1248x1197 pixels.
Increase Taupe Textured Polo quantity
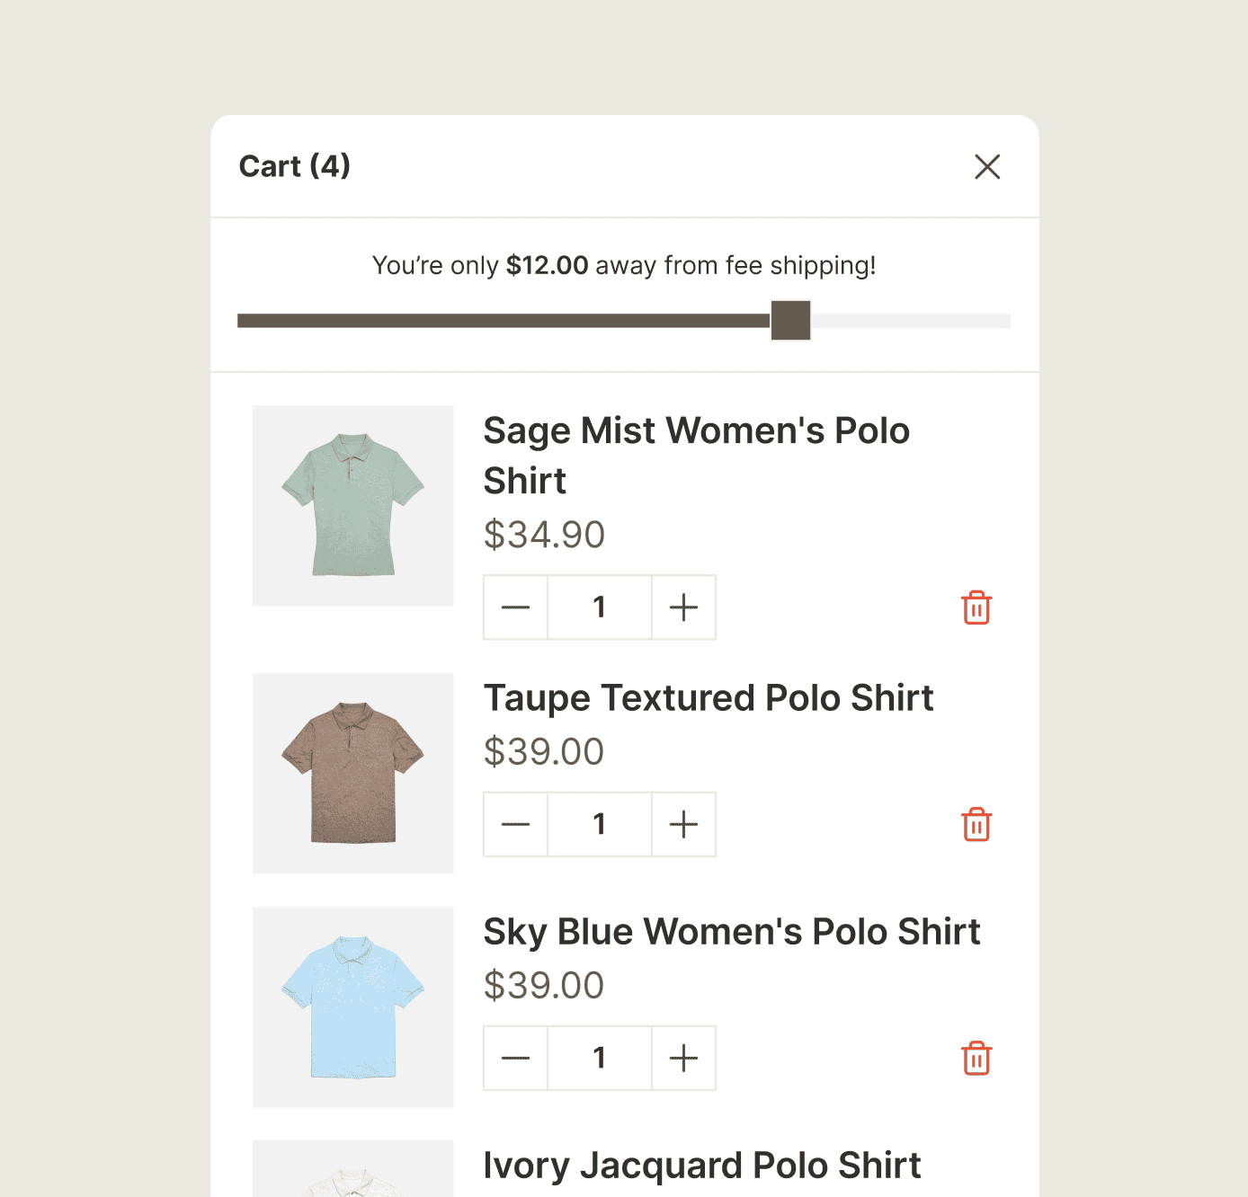pos(684,824)
